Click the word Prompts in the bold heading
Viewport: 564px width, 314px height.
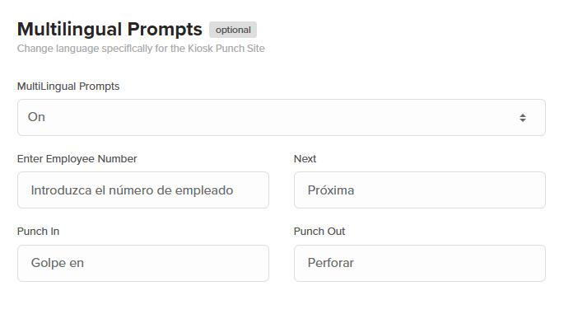coord(165,30)
